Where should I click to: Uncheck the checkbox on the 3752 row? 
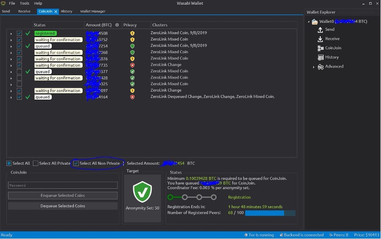point(19,39)
